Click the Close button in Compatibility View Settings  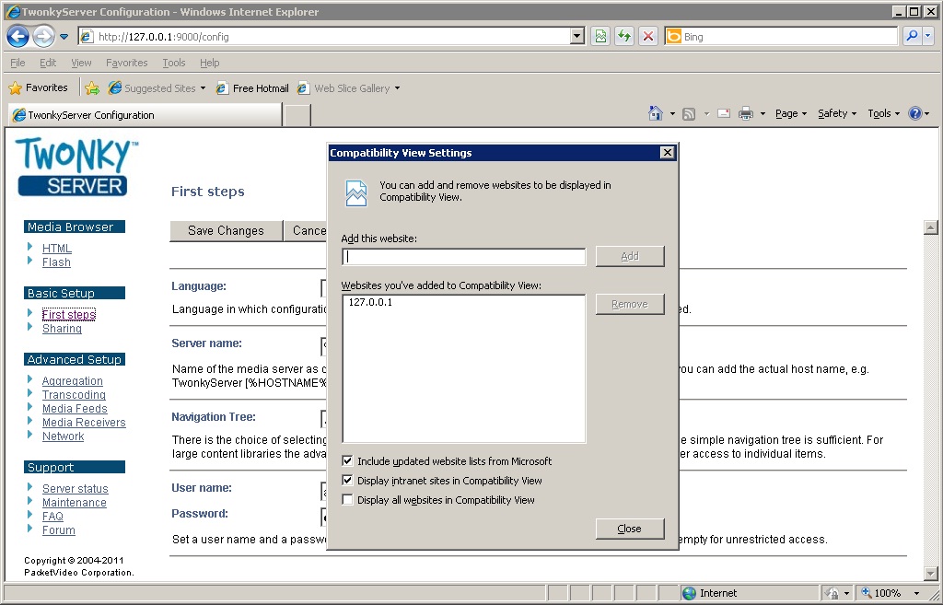tap(629, 529)
